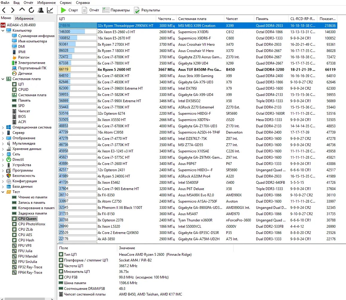Click the 146300 result bar for Xeon E5-2660 v3
Image resolution: width=346 pixels, height=300 pixels.
78,32
